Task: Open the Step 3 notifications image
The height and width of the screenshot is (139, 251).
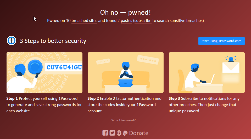Action: (x=207, y=73)
